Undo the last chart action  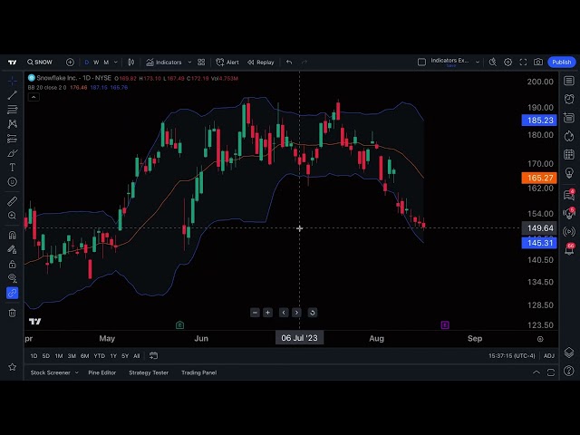point(289,63)
